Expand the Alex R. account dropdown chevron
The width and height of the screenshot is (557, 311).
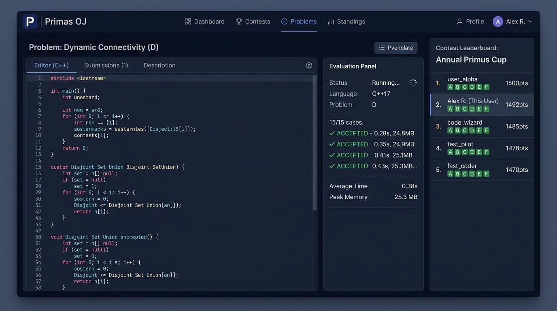point(530,21)
